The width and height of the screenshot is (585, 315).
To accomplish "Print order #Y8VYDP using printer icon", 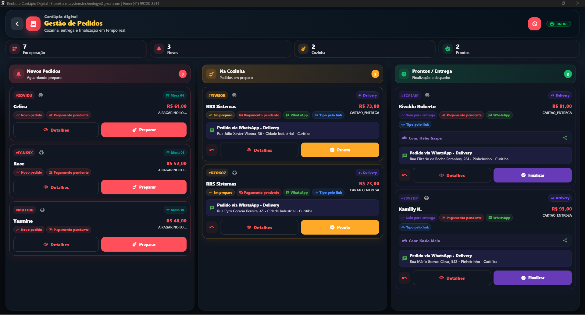I will 426,198.
